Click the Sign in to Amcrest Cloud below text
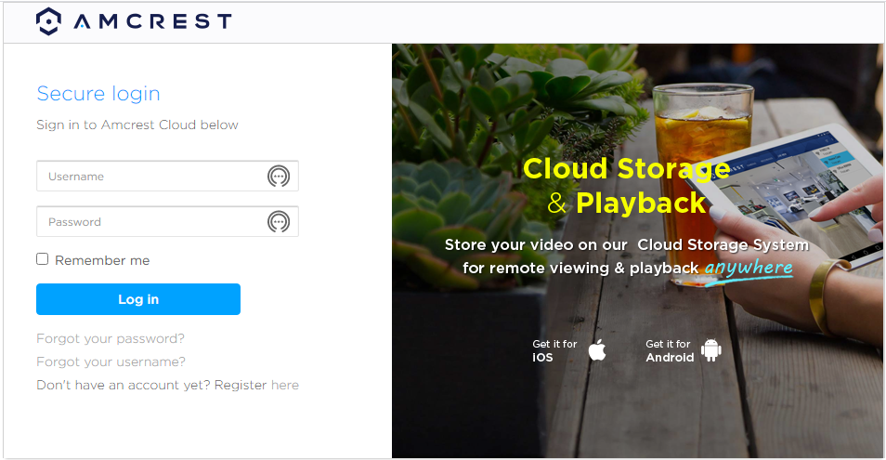 [137, 125]
